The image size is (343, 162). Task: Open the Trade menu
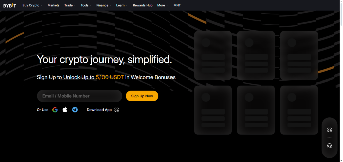68,5
